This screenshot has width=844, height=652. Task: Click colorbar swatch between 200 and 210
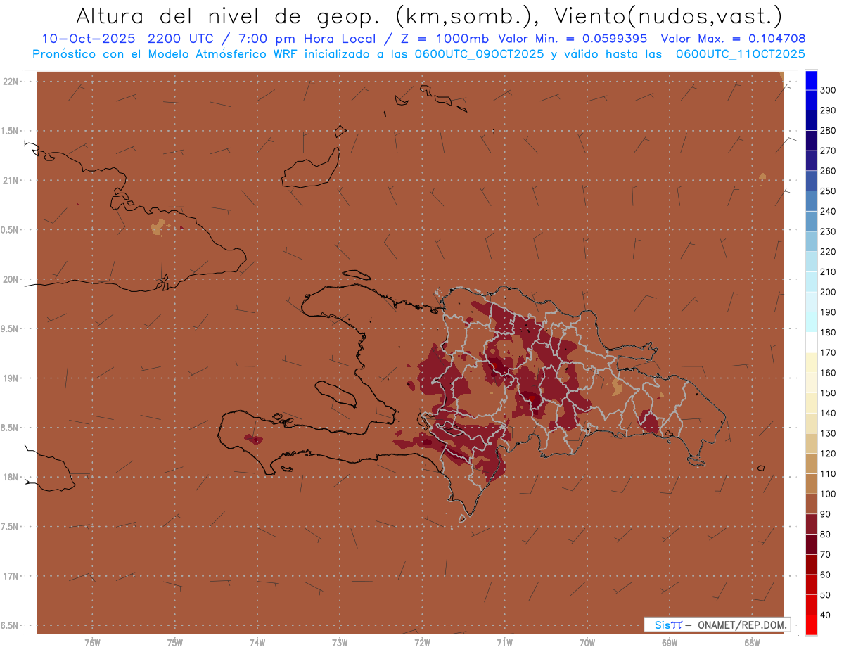(x=811, y=281)
